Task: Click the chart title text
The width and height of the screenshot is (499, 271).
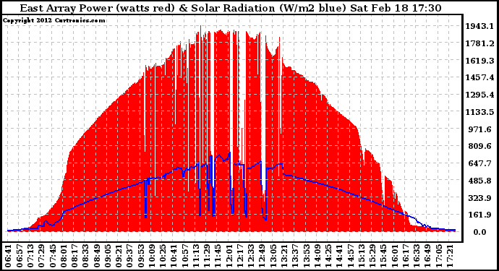Action: click(231, 8)
